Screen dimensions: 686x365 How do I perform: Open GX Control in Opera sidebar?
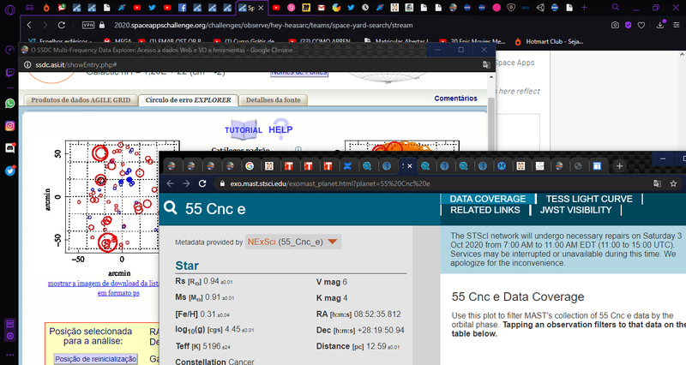(x=9, y=50)
